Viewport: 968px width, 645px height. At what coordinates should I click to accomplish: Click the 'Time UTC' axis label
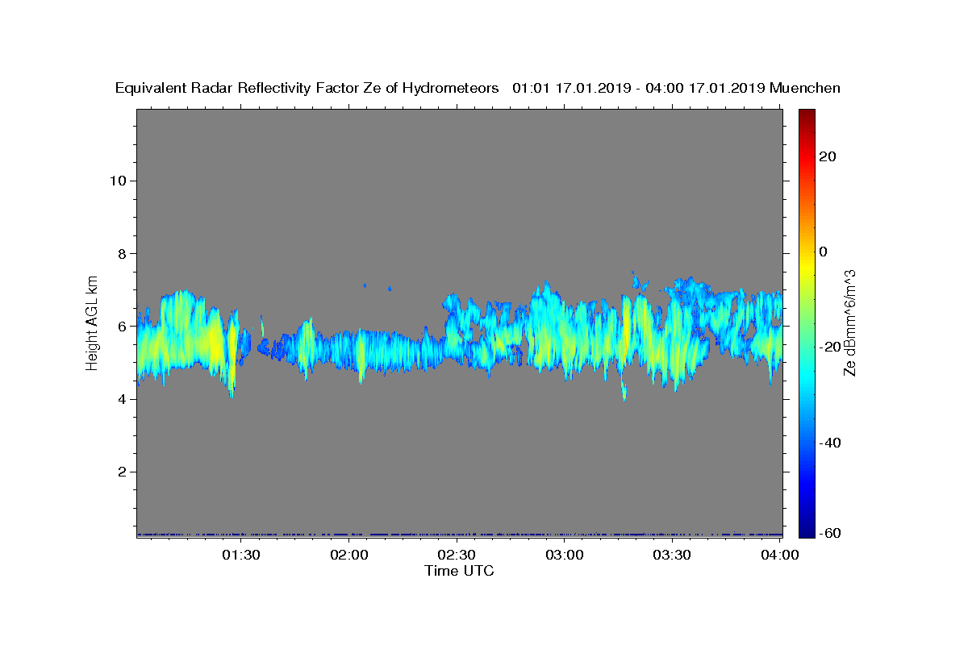point(459,571)
